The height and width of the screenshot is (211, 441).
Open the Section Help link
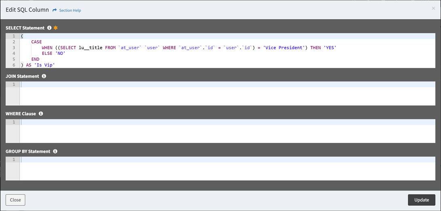[x=70, y=10]
